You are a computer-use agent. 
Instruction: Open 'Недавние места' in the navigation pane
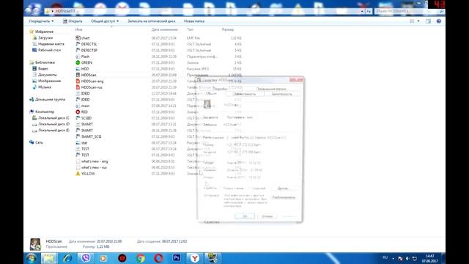tap(51, 44)
